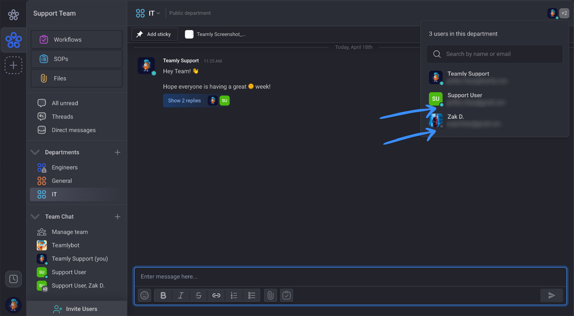574x316 pixels.
Task: Collapse the Departments section
Action: [x=35, y=152]
